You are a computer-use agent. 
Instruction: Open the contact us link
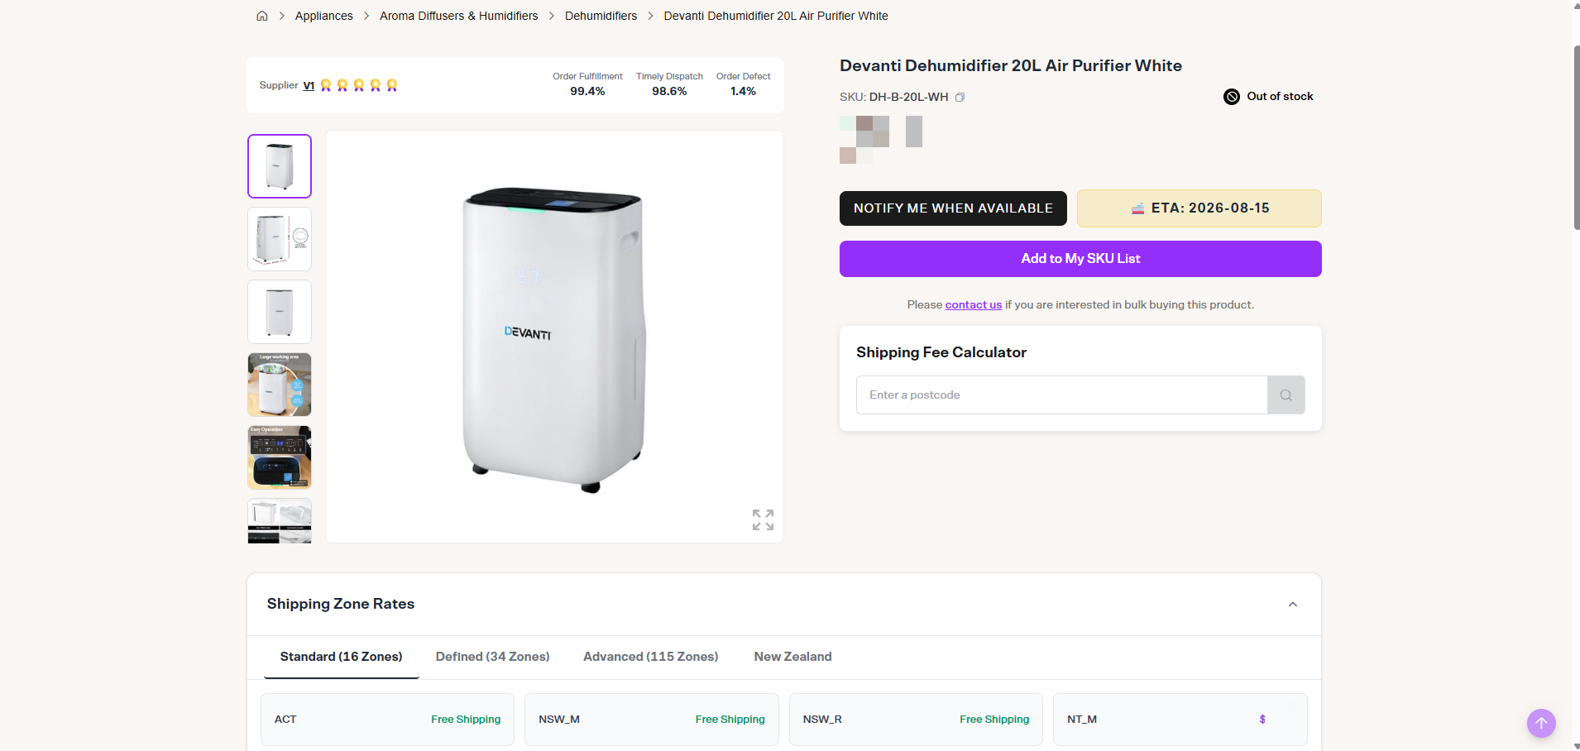click(974, 305)
